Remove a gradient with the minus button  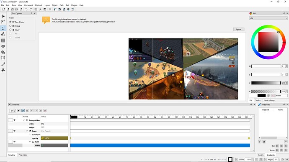coord(286,142)
